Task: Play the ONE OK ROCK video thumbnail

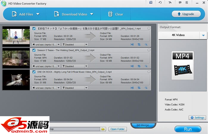Action: tap(16, 80)
